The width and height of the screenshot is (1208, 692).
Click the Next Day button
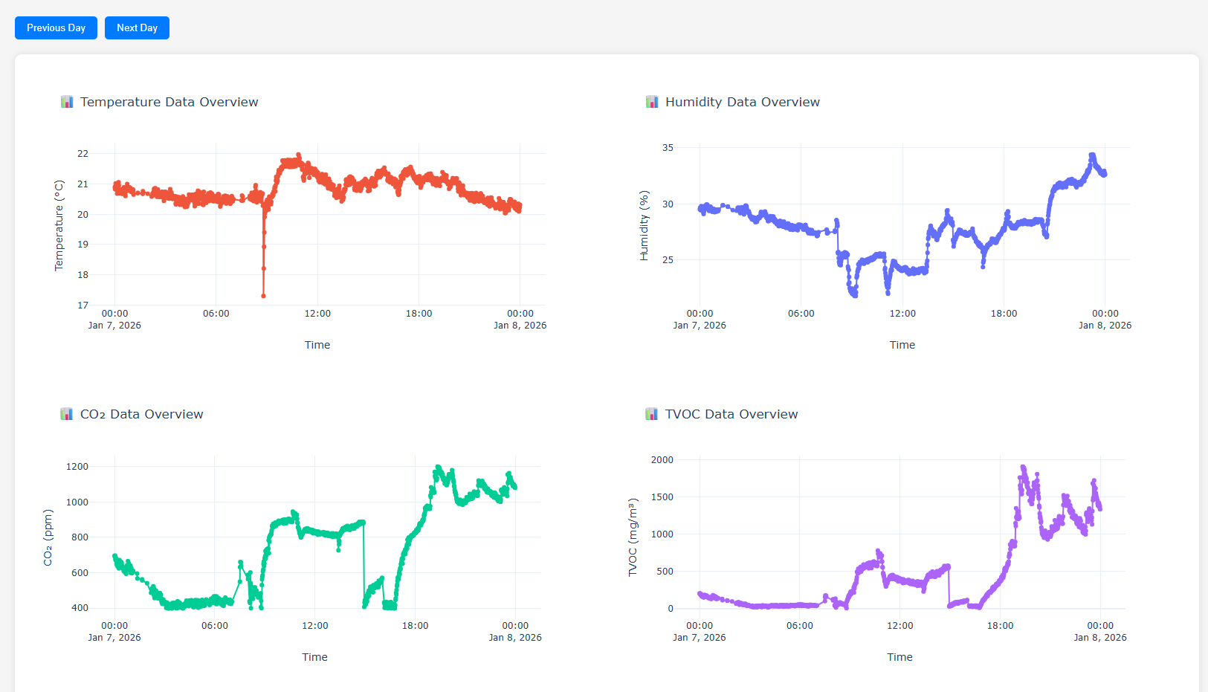tap(137, 28)
